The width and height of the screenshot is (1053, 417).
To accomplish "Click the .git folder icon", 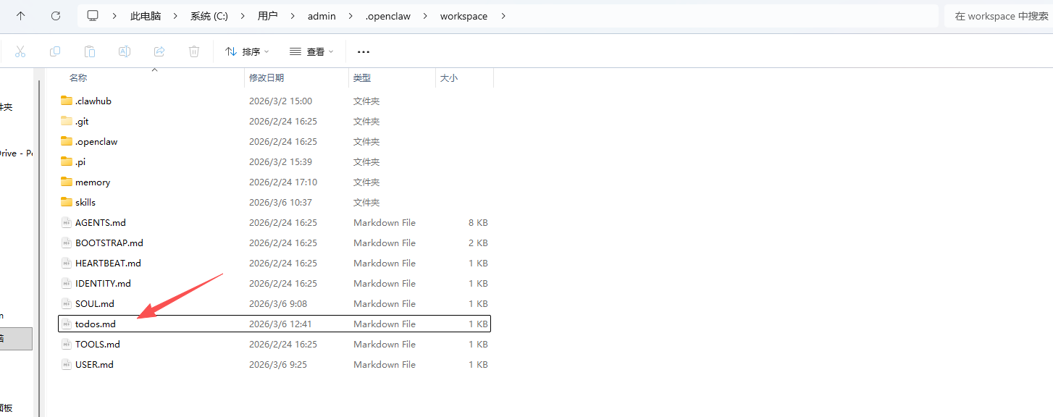I will [67, 121].
